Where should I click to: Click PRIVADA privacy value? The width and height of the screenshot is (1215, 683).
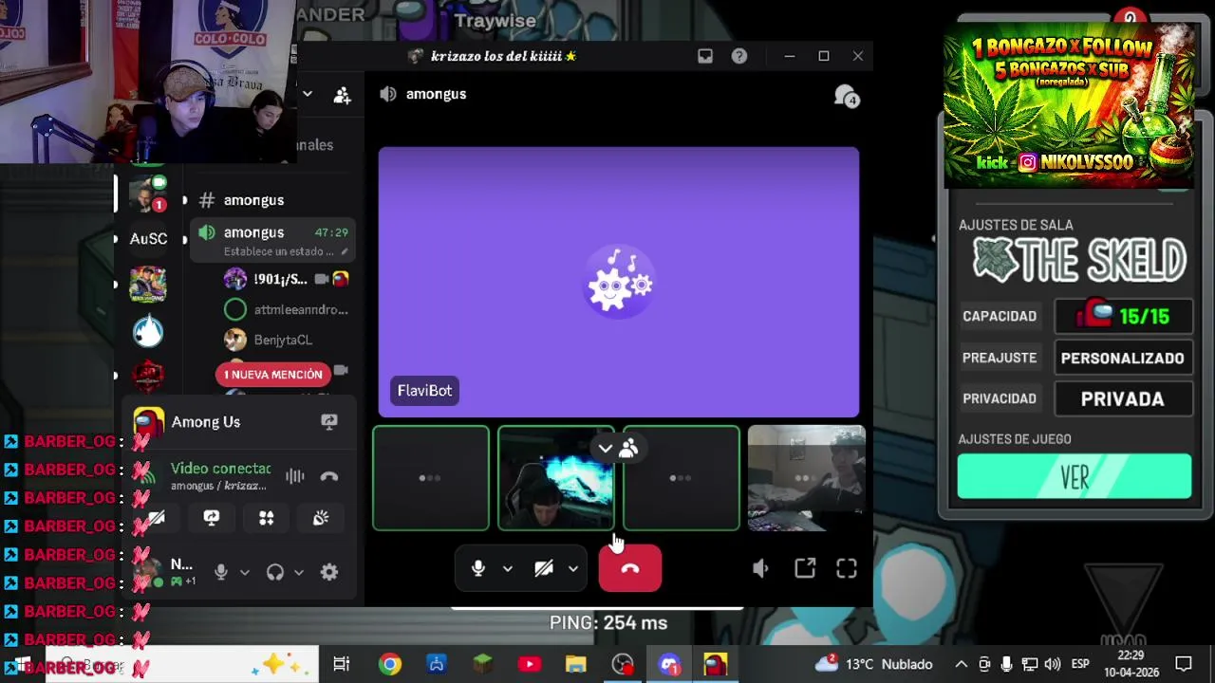pos(1123,398)
